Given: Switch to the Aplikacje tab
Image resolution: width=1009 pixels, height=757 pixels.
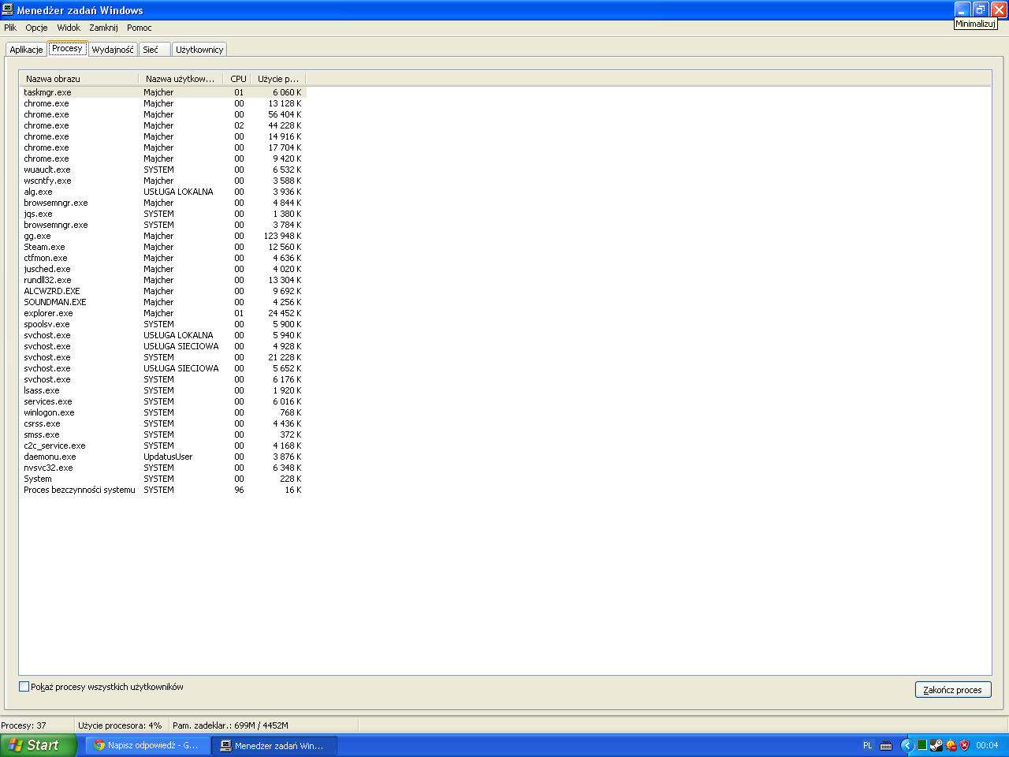Looking at the screenshot, I should pos(26,50).
